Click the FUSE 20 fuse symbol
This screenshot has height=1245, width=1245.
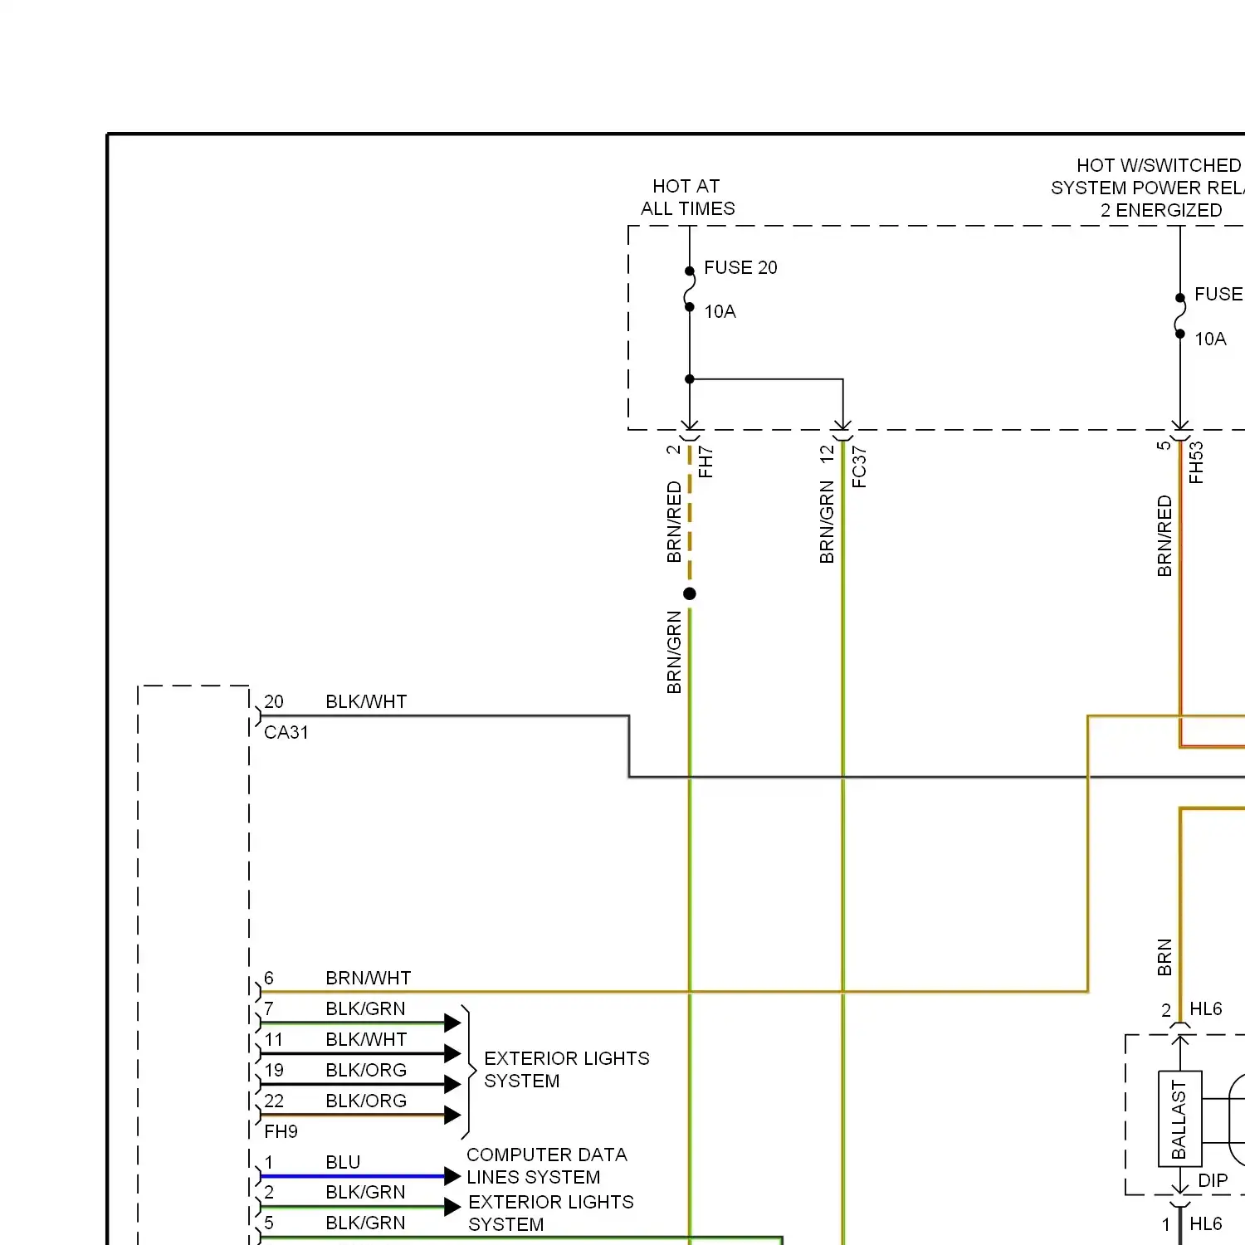(689, 289)
